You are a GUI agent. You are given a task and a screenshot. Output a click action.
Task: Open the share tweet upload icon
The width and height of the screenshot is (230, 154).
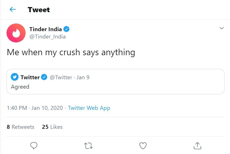click(x=197, y=146)
